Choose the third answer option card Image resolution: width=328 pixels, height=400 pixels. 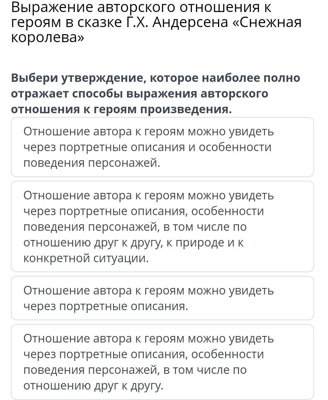(x=162, y=298)
